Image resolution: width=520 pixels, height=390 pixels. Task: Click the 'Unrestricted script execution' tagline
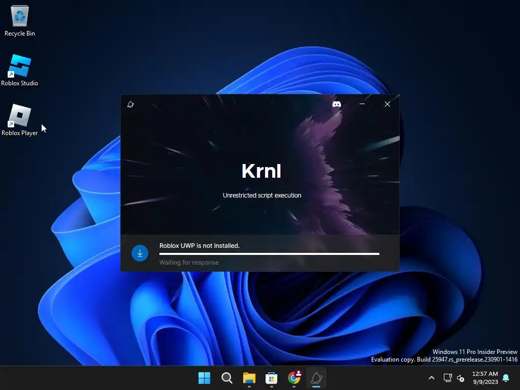click(262, 196)
